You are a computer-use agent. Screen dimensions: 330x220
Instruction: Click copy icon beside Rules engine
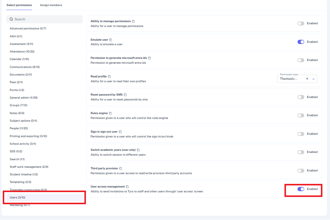[x=111, y=113]
